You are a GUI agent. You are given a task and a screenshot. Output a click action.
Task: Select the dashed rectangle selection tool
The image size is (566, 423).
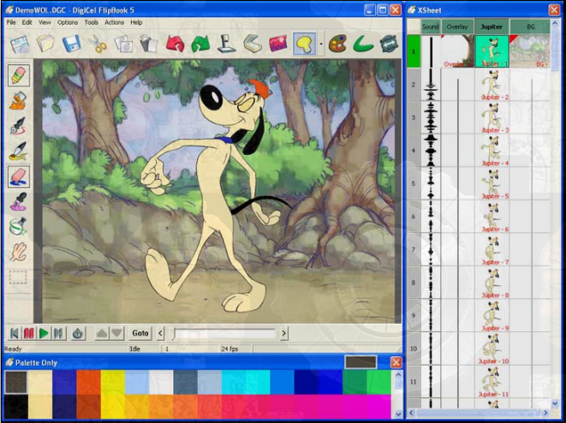[18, 277]
